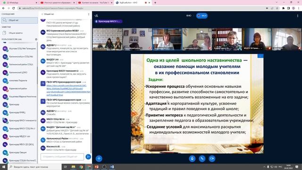Open Task View on the taskbar
302x170 pixels.
click(66, 167)
